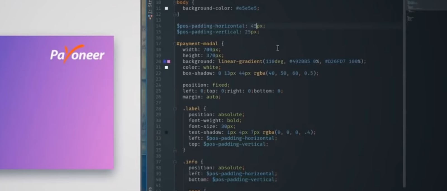Click 'bottom: $pos-padding-vertical;' line
This screenshot has width=447, height=191.
[233, 180]
